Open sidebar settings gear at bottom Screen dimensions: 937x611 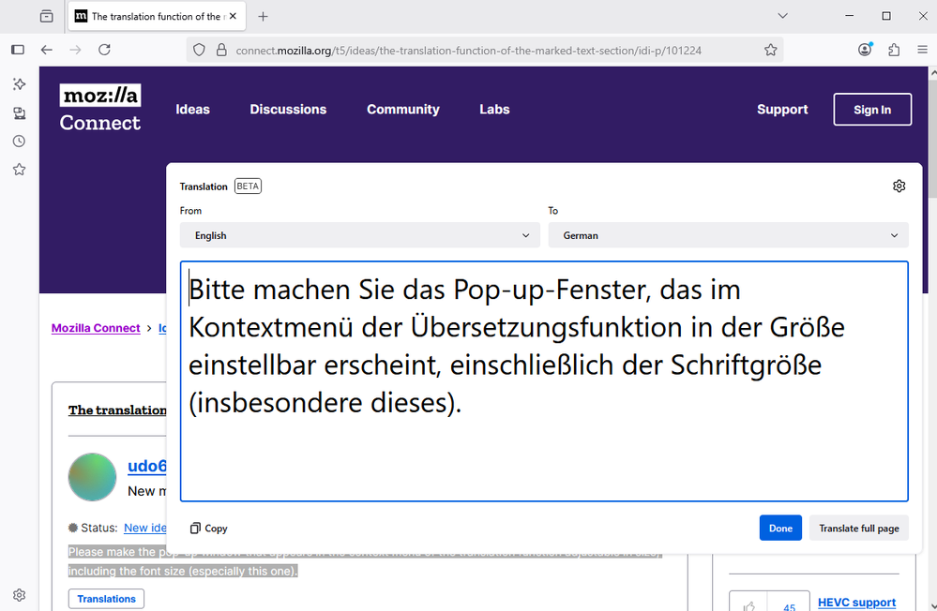pyautogui.click(x=19, y=594)
